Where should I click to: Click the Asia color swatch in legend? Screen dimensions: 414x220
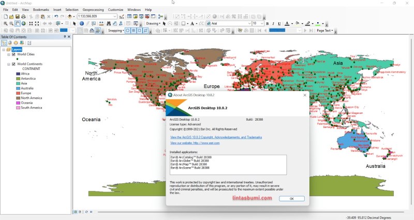18,83
